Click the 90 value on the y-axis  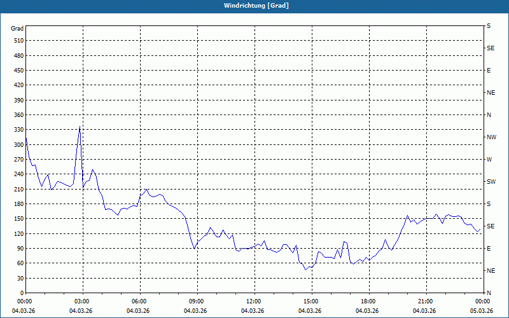19,249
